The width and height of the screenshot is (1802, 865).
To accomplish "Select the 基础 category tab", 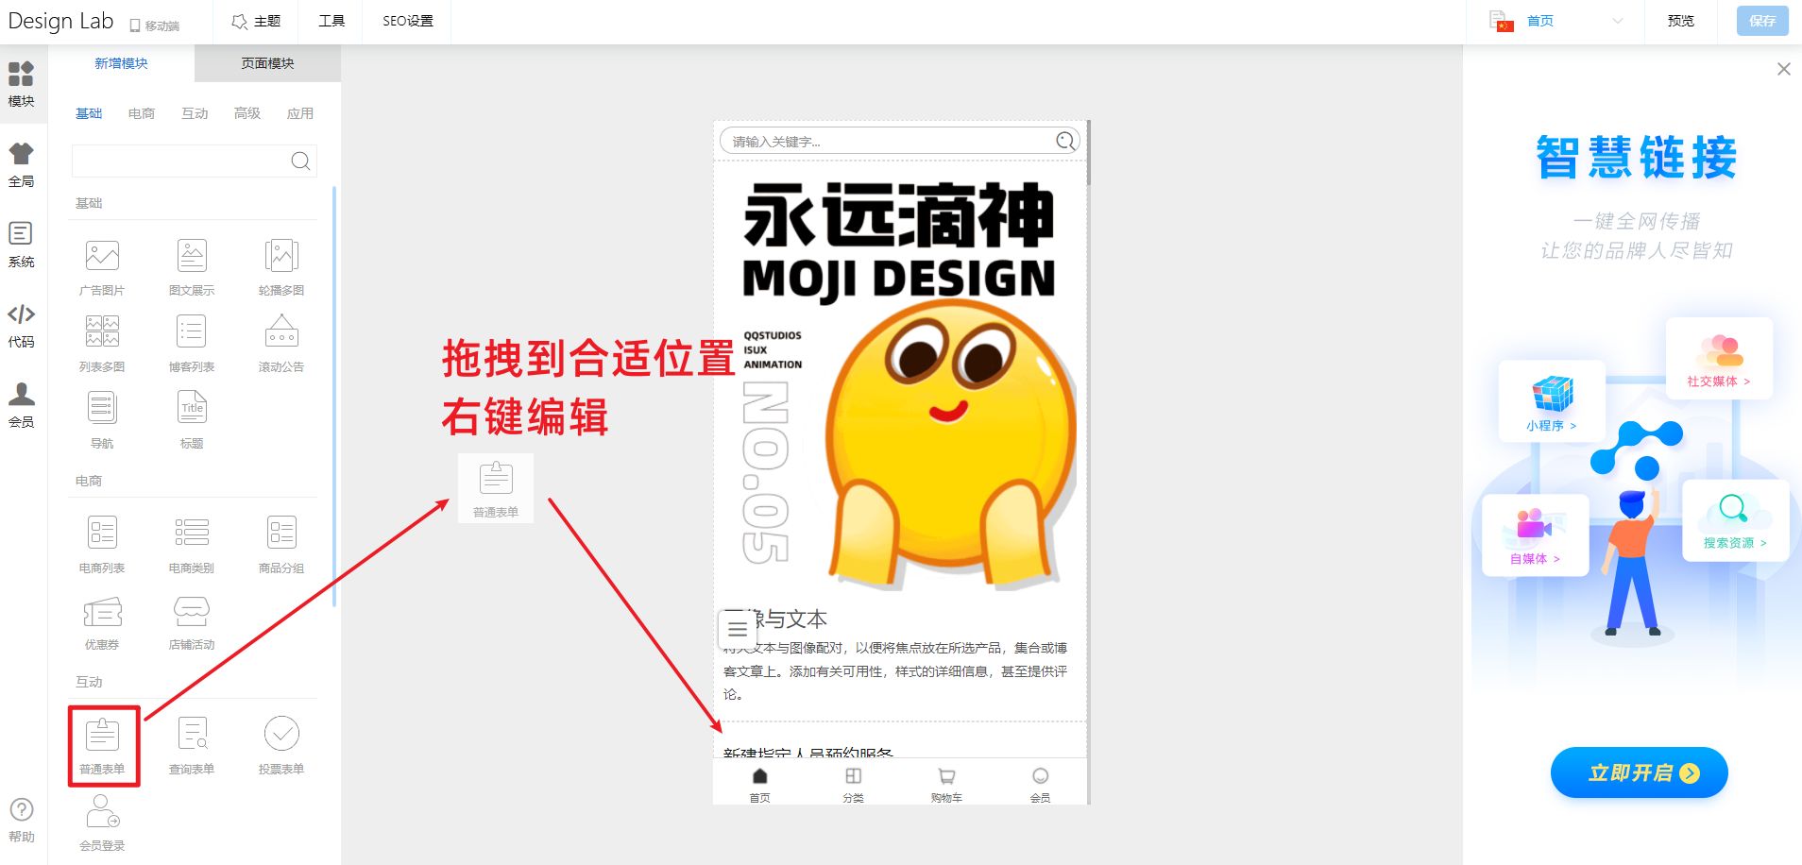I will tap(89, 113).
